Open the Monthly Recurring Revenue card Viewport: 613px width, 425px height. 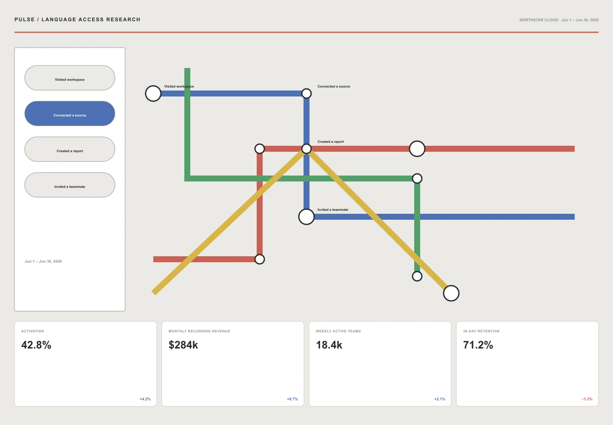[x=233, y=364]
